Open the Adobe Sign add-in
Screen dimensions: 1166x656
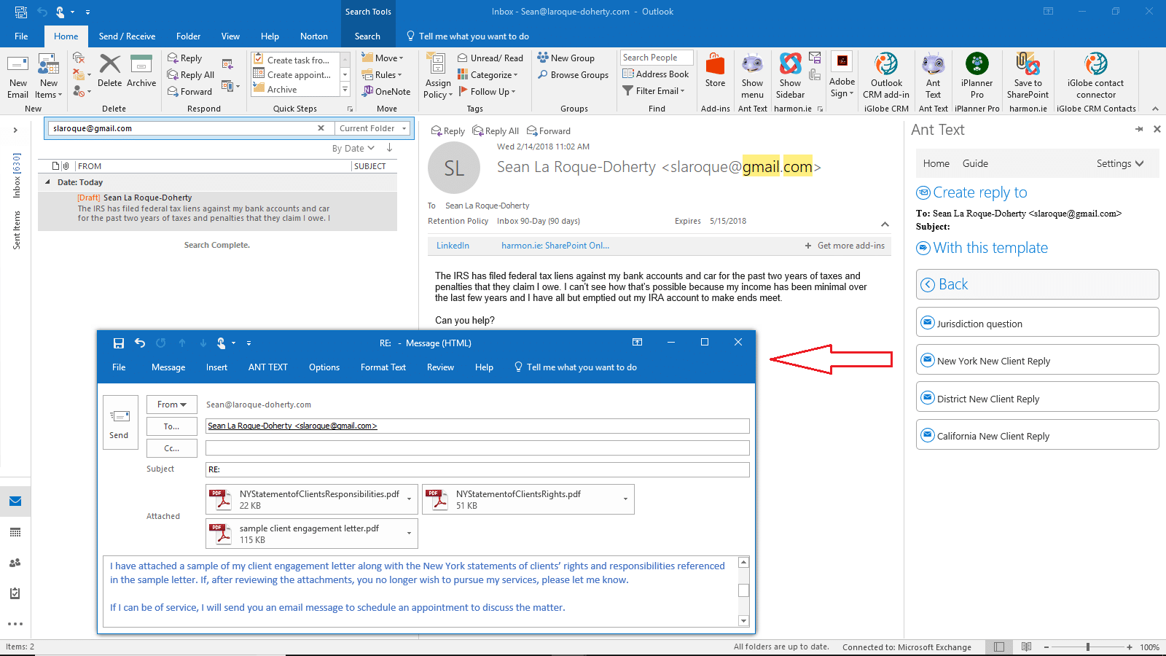tap(842, 76)
